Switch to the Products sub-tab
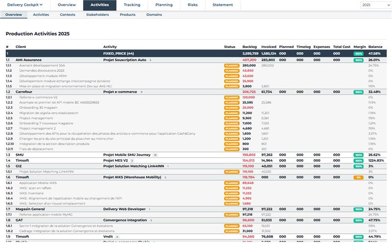 click(x=127, y=15)
